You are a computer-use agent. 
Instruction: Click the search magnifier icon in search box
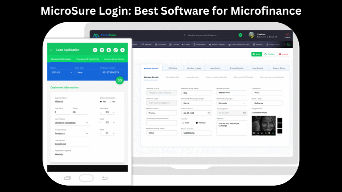coord(184,35)
